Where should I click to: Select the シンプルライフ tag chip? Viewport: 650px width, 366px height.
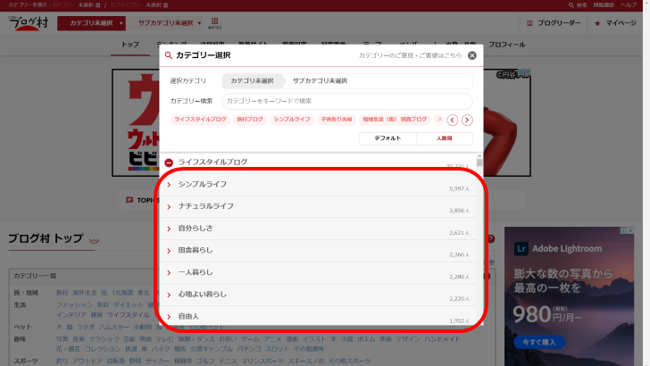click(292, 120)
